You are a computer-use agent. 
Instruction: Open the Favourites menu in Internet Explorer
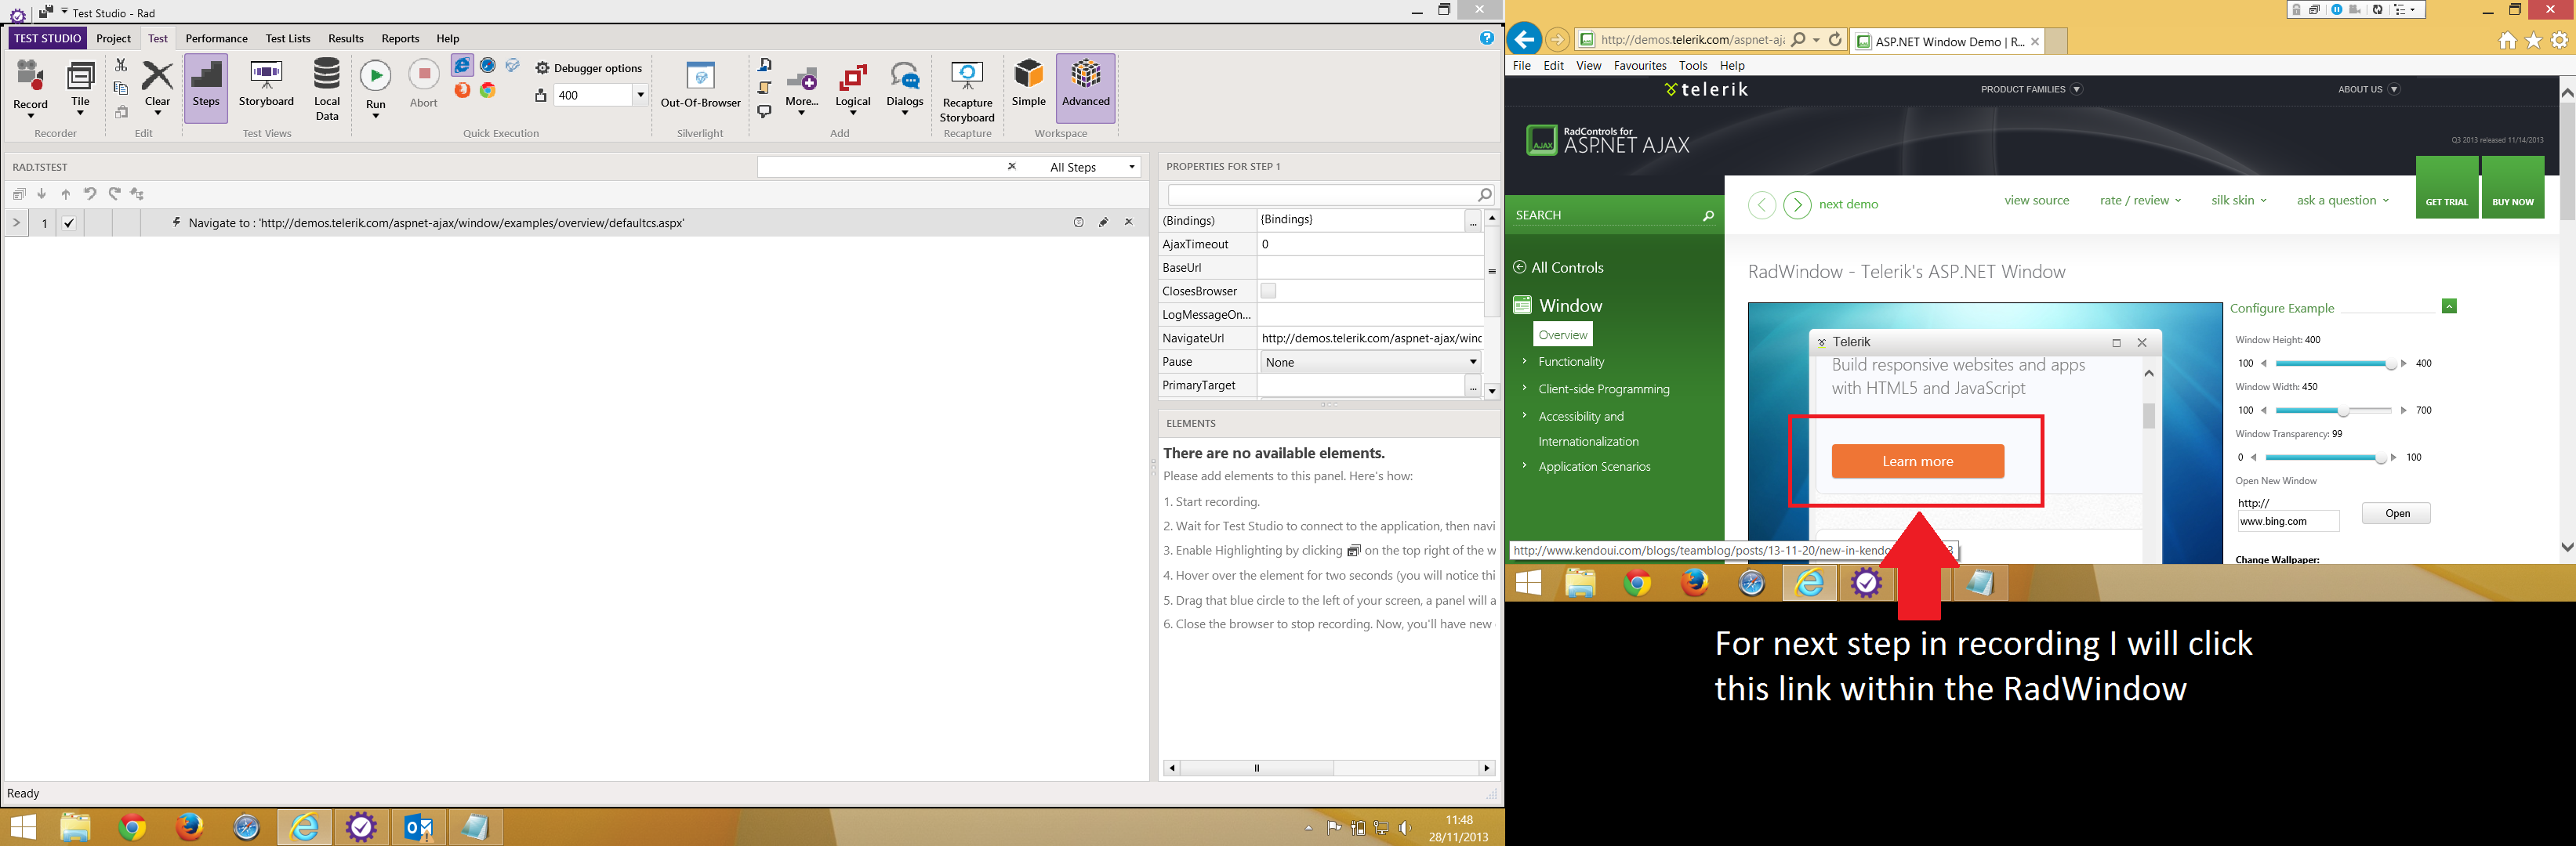pos(1639,65)
